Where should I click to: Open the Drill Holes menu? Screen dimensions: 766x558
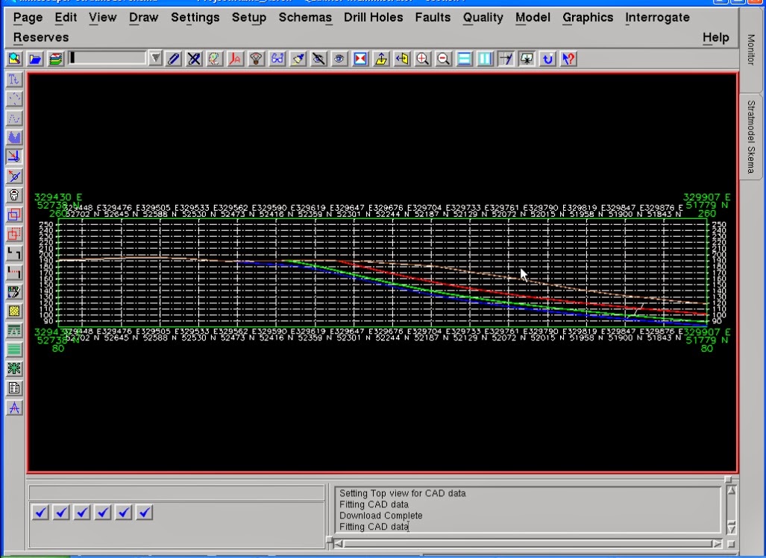pyautogui.click(x=373, y=17)
